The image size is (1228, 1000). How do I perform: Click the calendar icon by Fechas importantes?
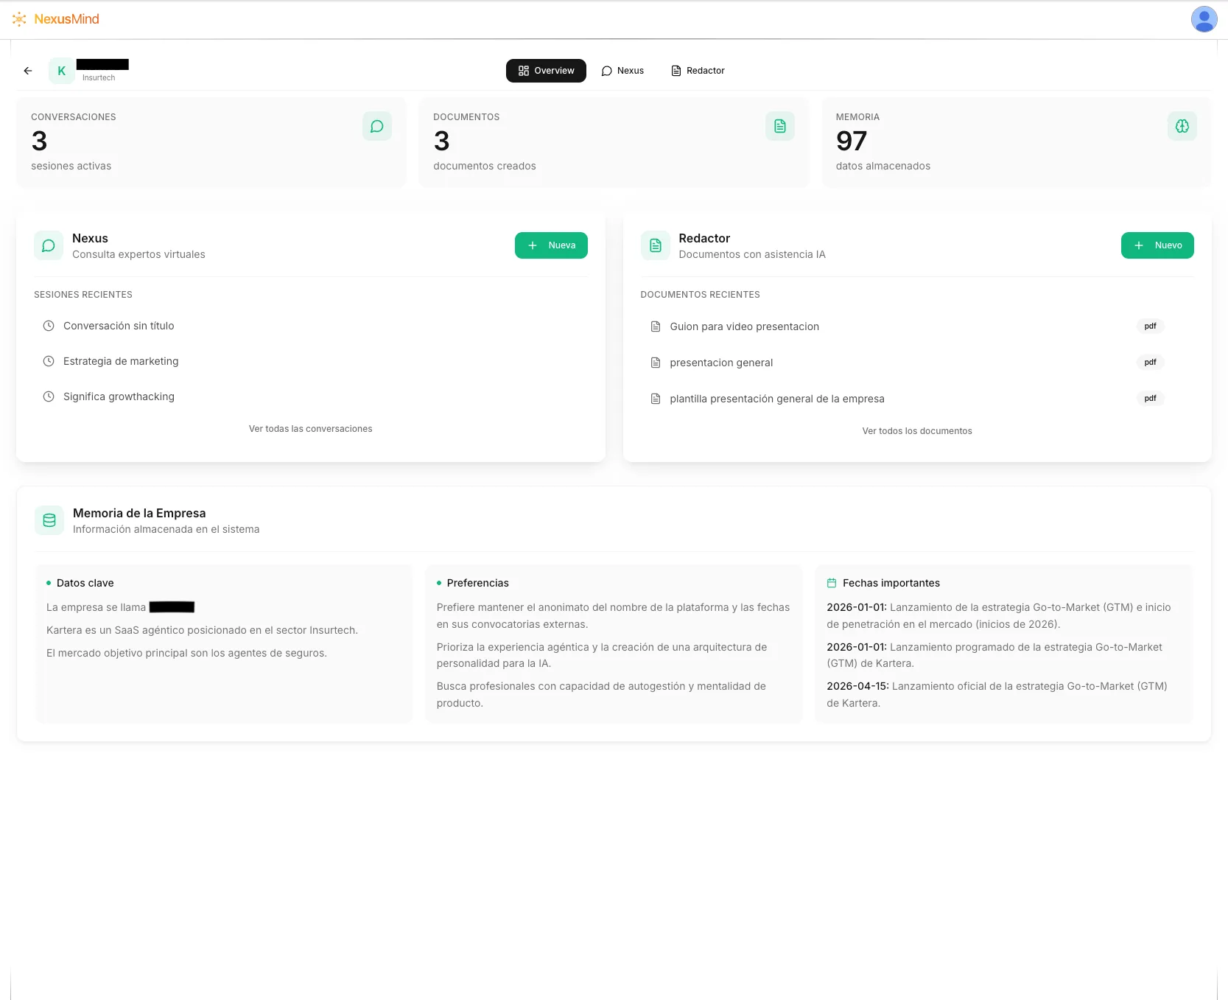tap(832, 583)
